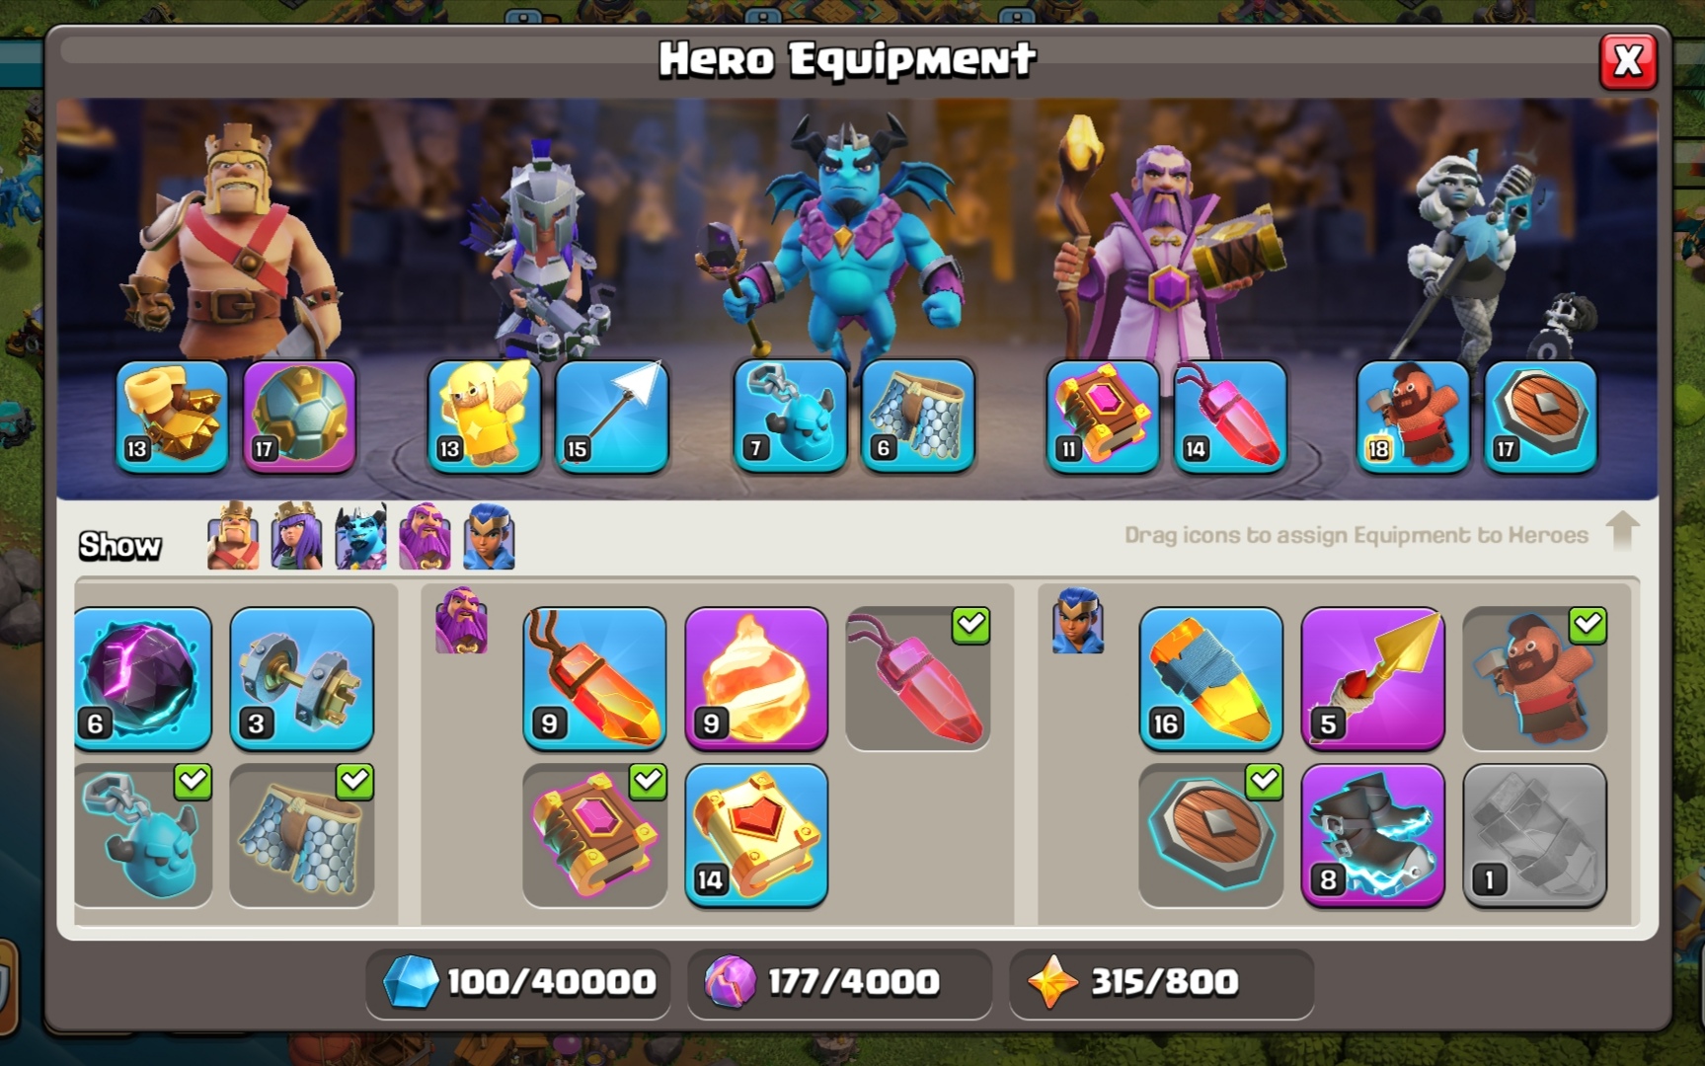
Task: Select the level 9 orange gem equipment
Action: 594,679
